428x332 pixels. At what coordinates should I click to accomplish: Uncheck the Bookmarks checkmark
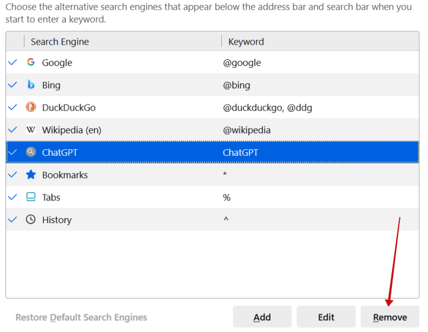[13, 174]
